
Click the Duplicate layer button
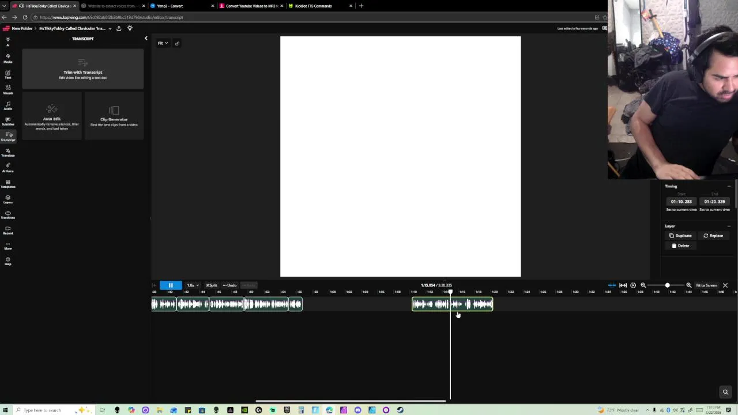tap(681, 236)
